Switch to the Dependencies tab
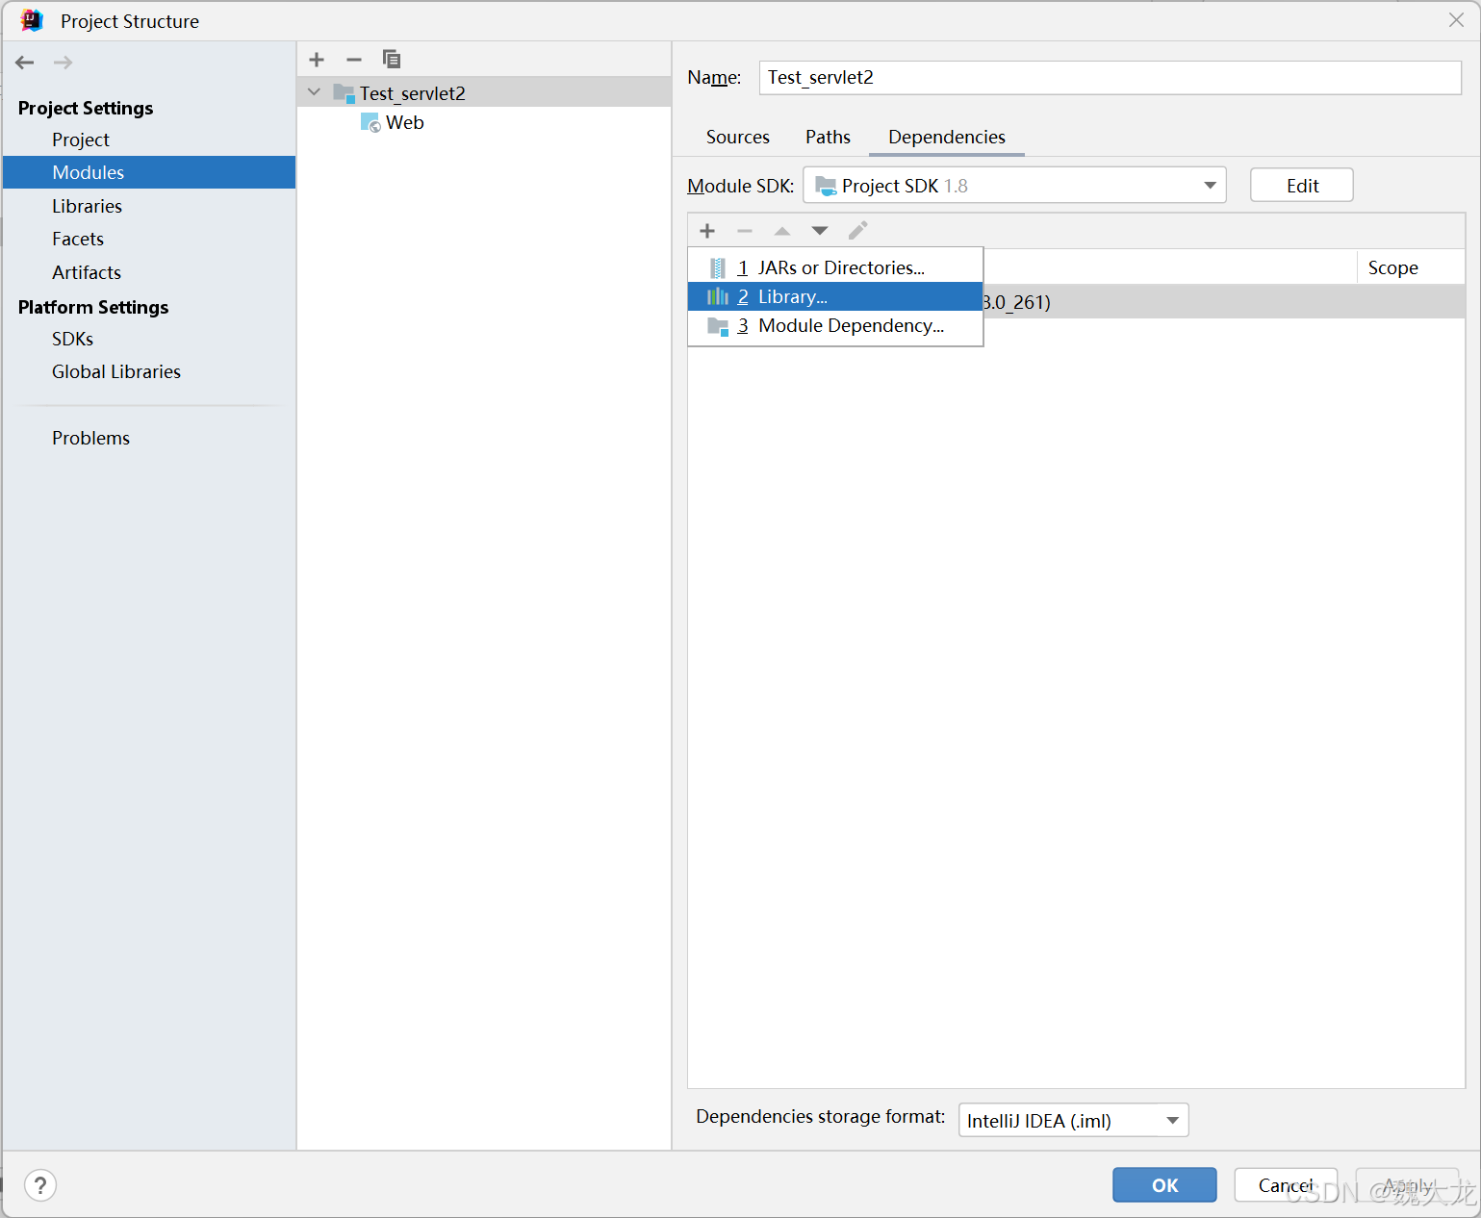Screen dimensions: 1481x1218 click(947, 137)
